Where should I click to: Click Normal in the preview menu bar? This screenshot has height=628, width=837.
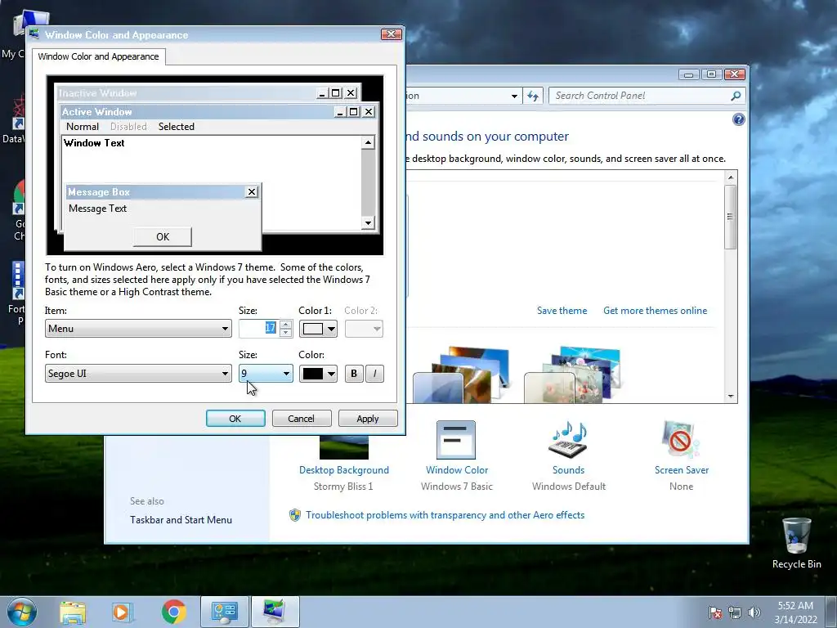[83, 127]
